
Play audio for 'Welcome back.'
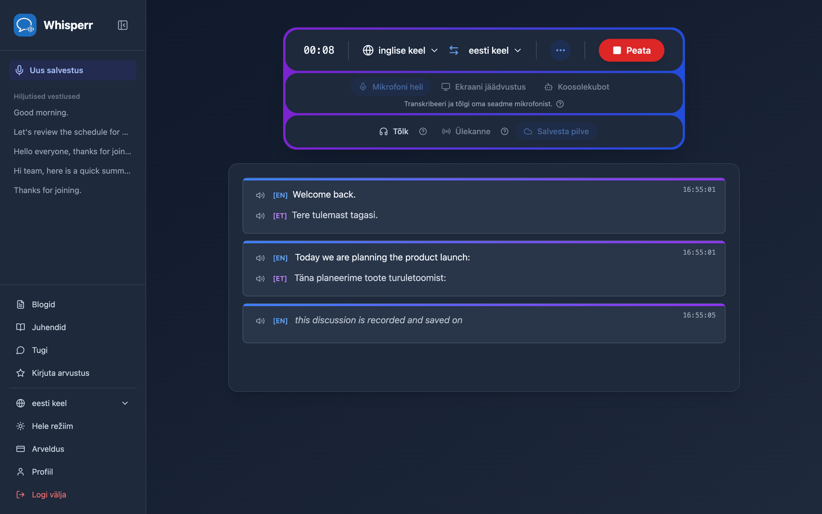pyautogui.click(x=260, y=195)
